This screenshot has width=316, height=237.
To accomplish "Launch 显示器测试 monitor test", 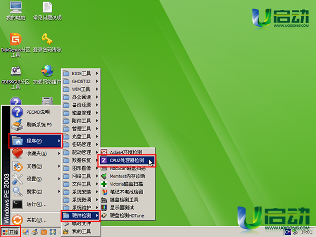I will pos(127,208).
